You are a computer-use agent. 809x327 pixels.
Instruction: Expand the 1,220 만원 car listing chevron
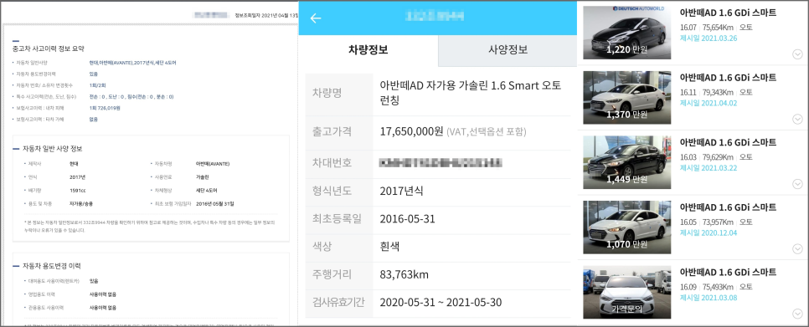point(797,54)
